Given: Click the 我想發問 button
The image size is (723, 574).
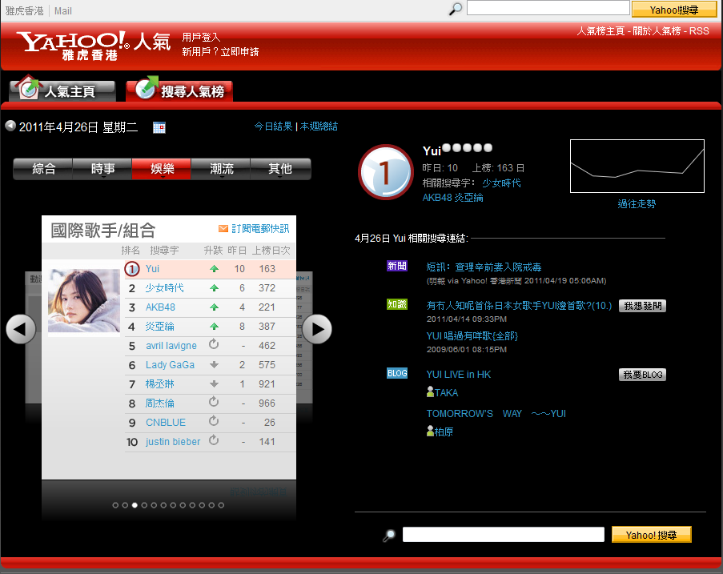Looking at the screenshot, I should tap(642, 306).
